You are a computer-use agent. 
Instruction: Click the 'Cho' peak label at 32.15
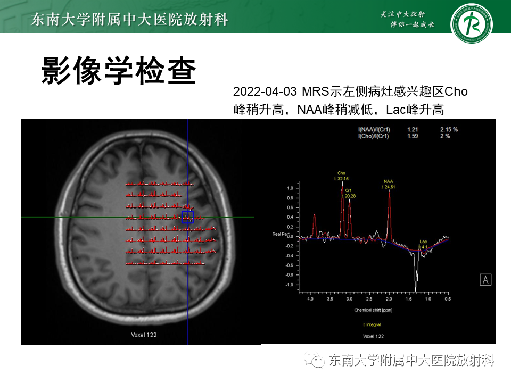[341, 176]
